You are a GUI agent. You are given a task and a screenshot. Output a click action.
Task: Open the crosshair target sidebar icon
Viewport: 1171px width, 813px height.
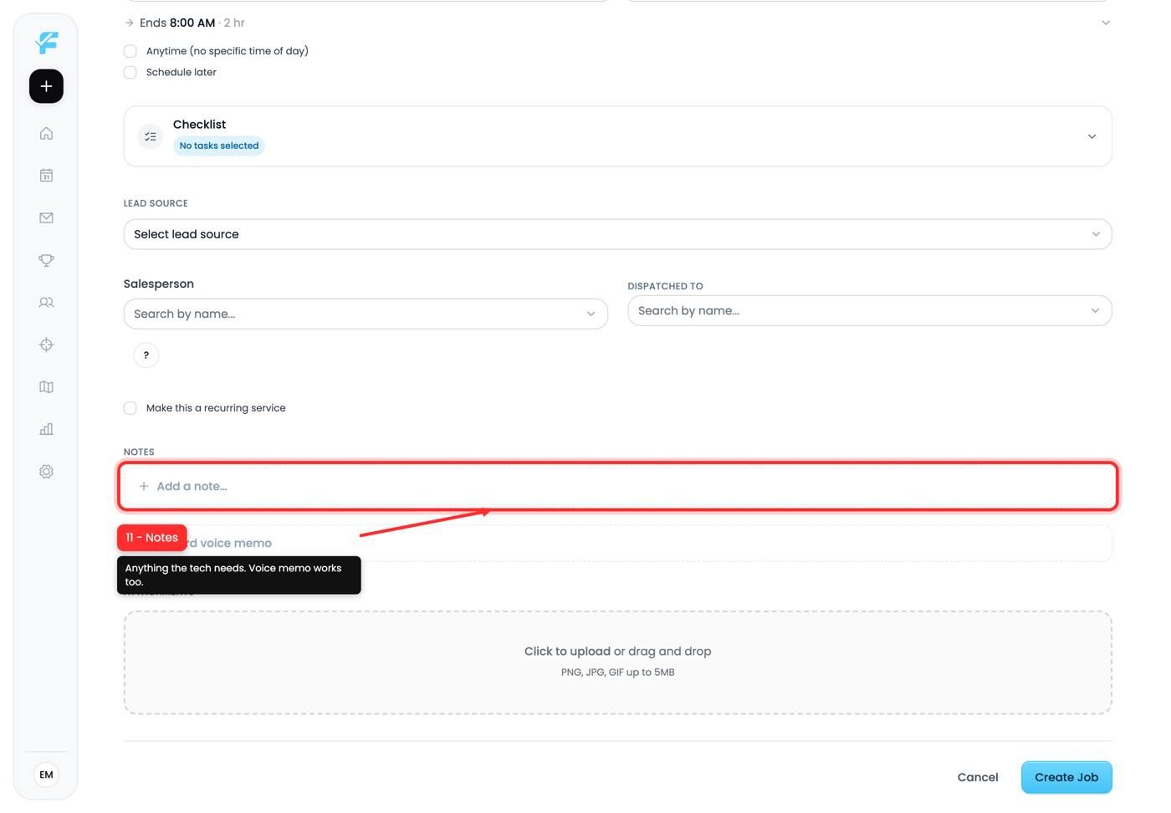pos(46,345)
